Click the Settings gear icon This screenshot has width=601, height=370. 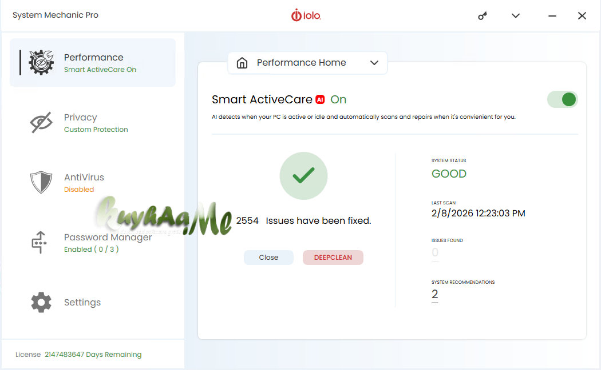point(41,303)
